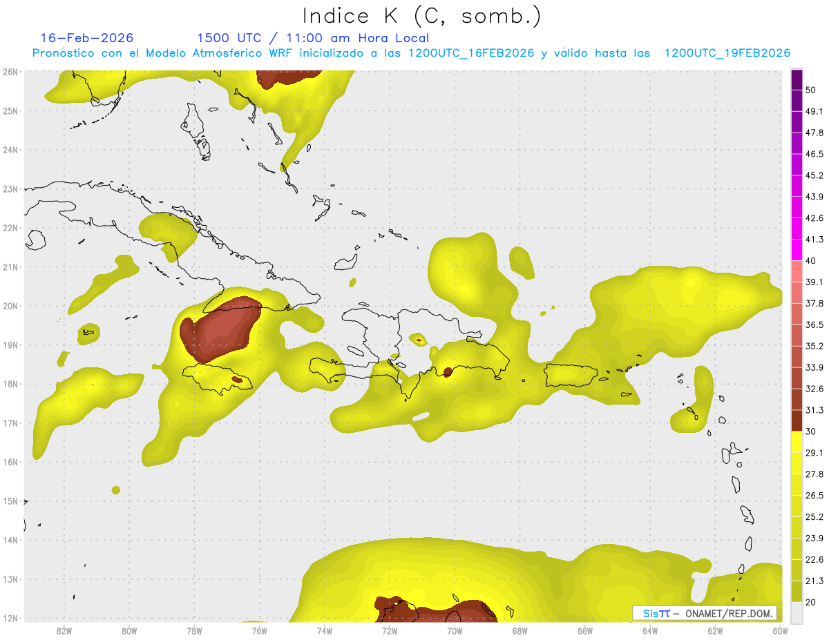Click the latitude label '22N'
829x640 pixels.
point(10,228)
